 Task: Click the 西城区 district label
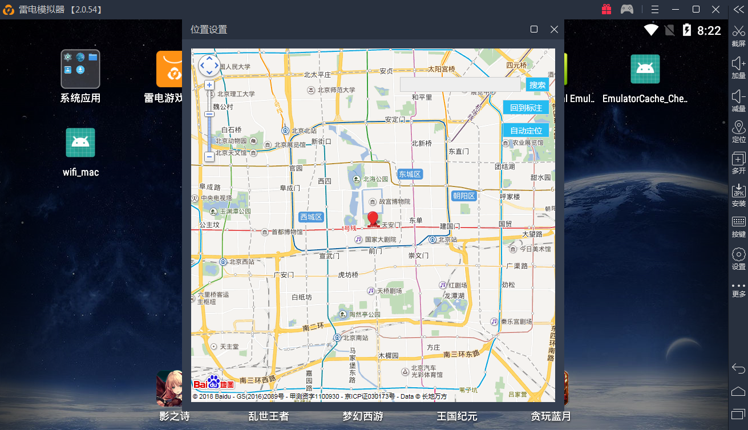pos(312,217)
